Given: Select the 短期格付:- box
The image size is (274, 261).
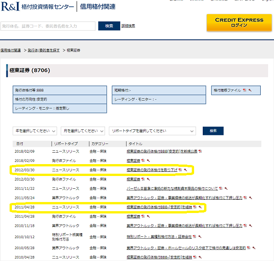Looking at the screenshot, I should (x=159, y=90).
